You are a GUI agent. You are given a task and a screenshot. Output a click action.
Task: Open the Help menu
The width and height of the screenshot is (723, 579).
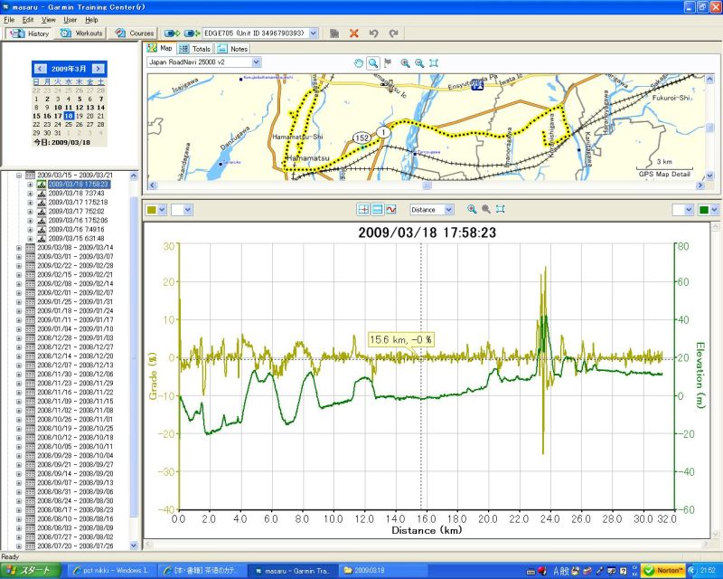click(x=91, y=20)
